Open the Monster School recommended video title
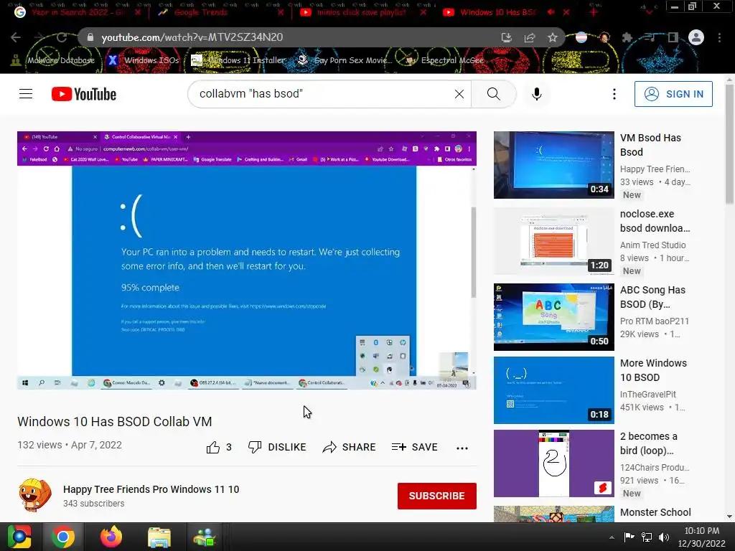This screenshot has height=551, width=735. click(x=655, y=512)
